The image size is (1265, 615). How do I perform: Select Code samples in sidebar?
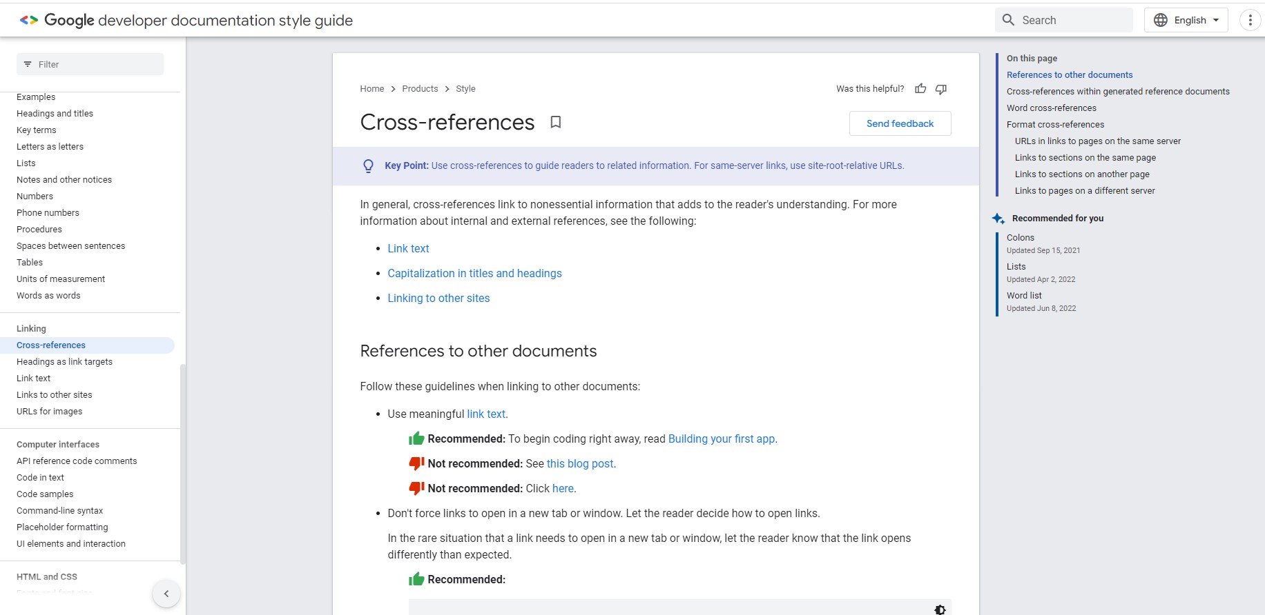(x=45, y=494)
